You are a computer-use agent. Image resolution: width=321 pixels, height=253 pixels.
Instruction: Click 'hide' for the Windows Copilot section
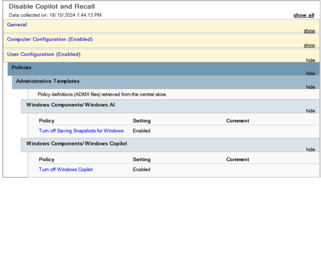pyautogui.click(x=310, y=149)
